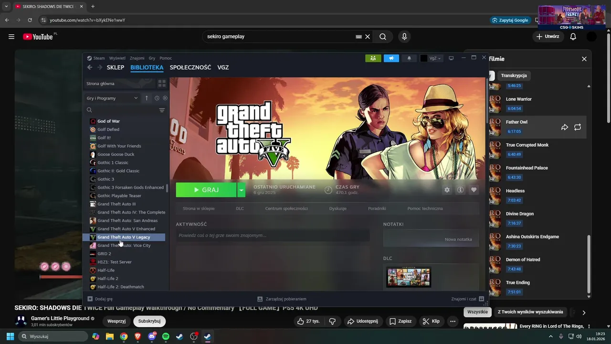Click Nowa notatka button
The height and width of the screenshot is (344, 611).
click(458, 239)
